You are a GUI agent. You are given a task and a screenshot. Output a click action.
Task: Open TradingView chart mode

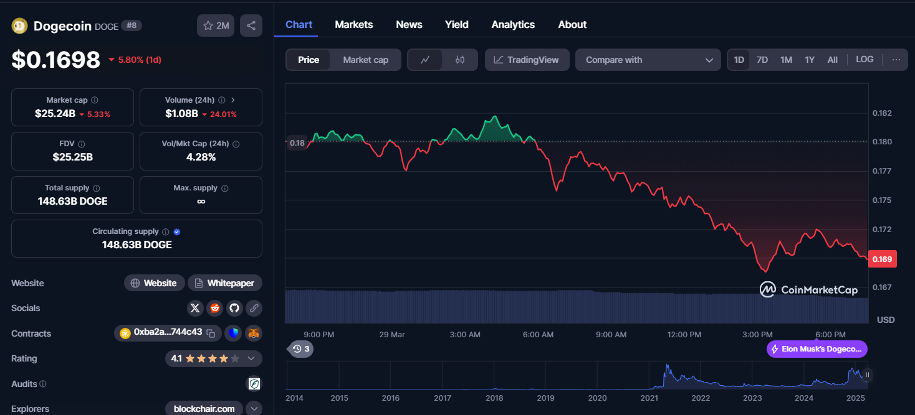coord(527,60)
